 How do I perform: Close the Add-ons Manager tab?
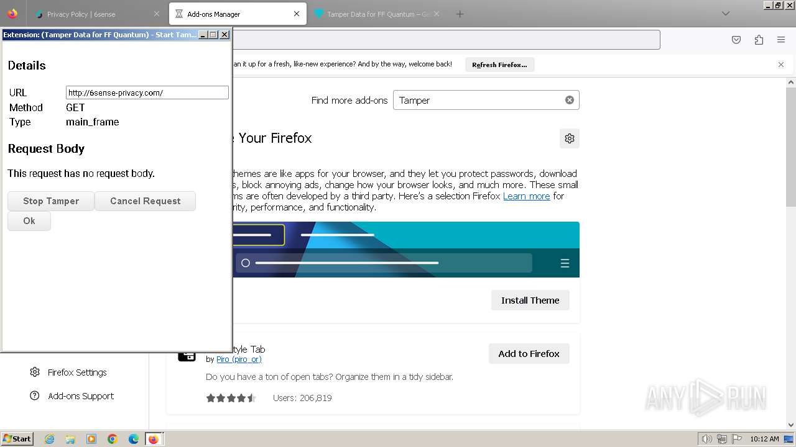click(296, 14)
